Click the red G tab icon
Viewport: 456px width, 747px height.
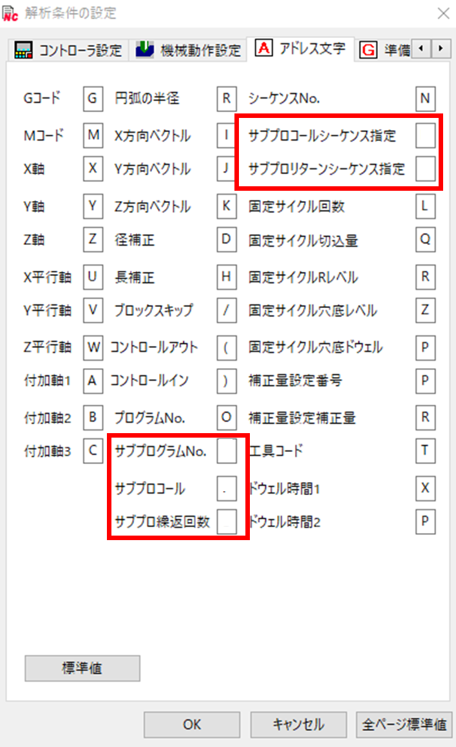(x=368, y=50)
